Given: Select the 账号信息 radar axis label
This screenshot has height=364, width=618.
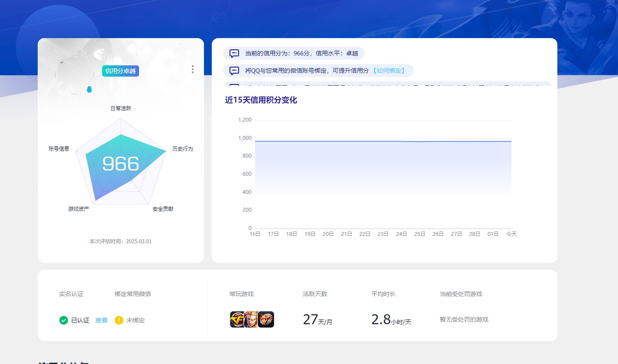Looking at the screenshot, I should [59, 148].
